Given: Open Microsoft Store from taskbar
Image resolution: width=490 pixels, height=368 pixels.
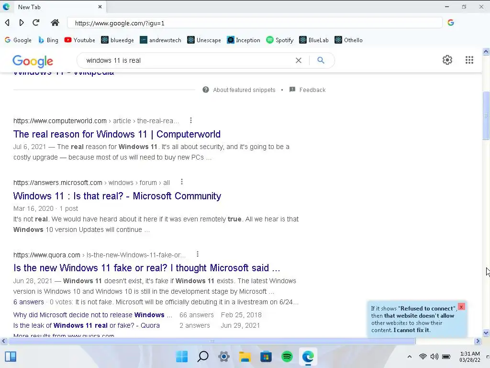Looking at the screenshot, I should (266, 356).
